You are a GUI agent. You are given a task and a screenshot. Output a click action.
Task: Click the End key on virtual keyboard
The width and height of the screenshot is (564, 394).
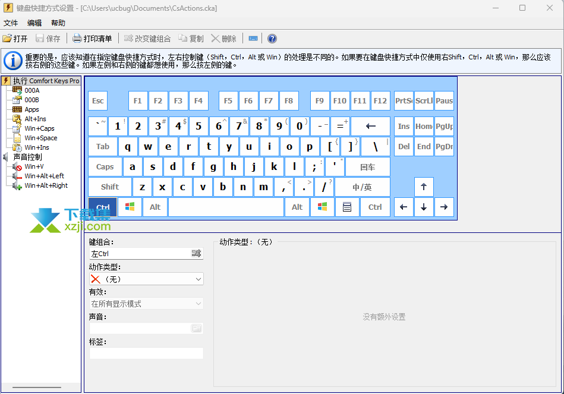424,146
